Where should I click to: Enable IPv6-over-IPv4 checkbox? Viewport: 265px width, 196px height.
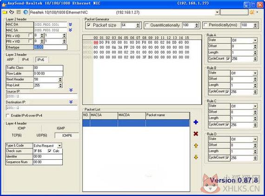pyautogui.click(x=8, y=115)
